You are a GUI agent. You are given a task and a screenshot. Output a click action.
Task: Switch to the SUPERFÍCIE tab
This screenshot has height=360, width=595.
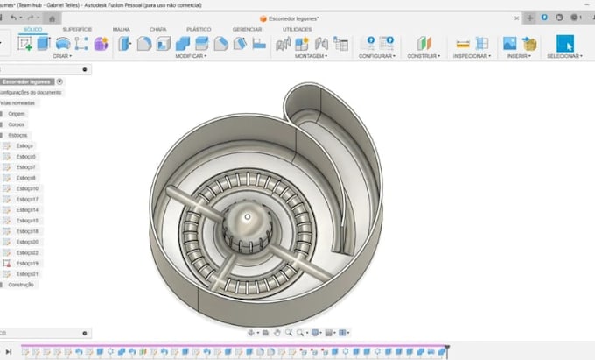[77, 29]
